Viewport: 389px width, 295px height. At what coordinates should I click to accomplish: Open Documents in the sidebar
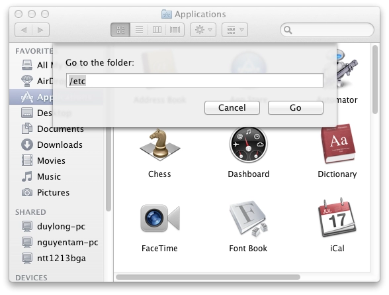(x=56, y=129)
